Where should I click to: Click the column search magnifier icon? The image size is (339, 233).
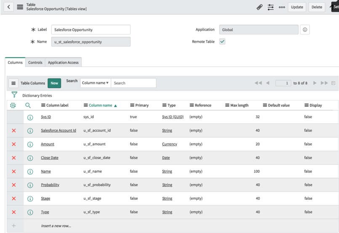pyautogui.click(x=28, y=106)
